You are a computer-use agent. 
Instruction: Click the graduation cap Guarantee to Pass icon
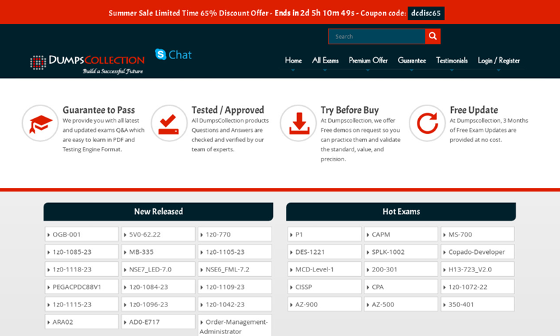tap(40, 123)
